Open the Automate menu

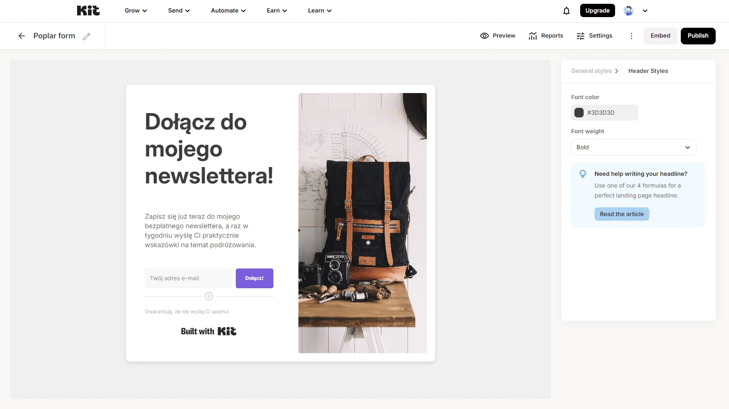click(228, 11)
